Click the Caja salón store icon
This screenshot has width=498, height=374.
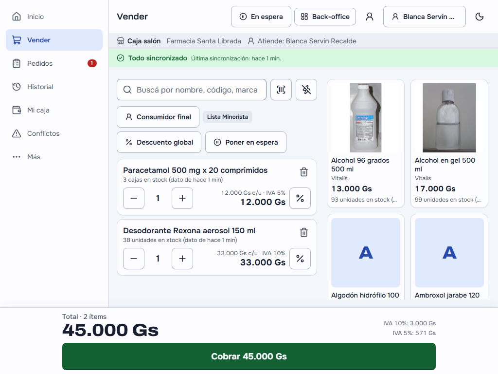click(x=121, y=41)
